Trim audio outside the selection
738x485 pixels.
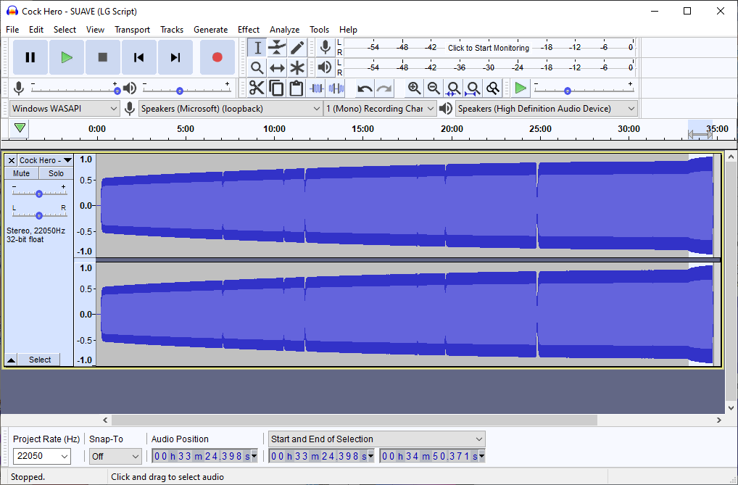tap(316, 88)
